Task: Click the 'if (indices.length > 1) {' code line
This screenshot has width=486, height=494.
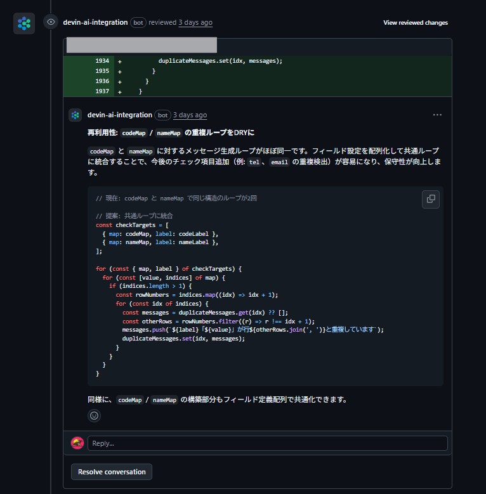Action: tap(150, 286)
